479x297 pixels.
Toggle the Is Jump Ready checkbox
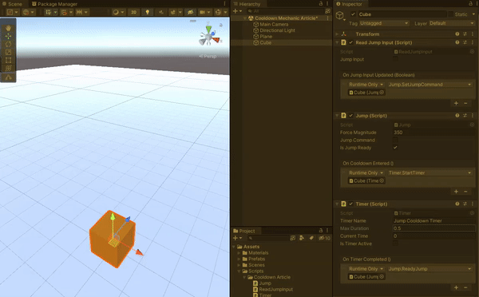[x=395, y=147]
